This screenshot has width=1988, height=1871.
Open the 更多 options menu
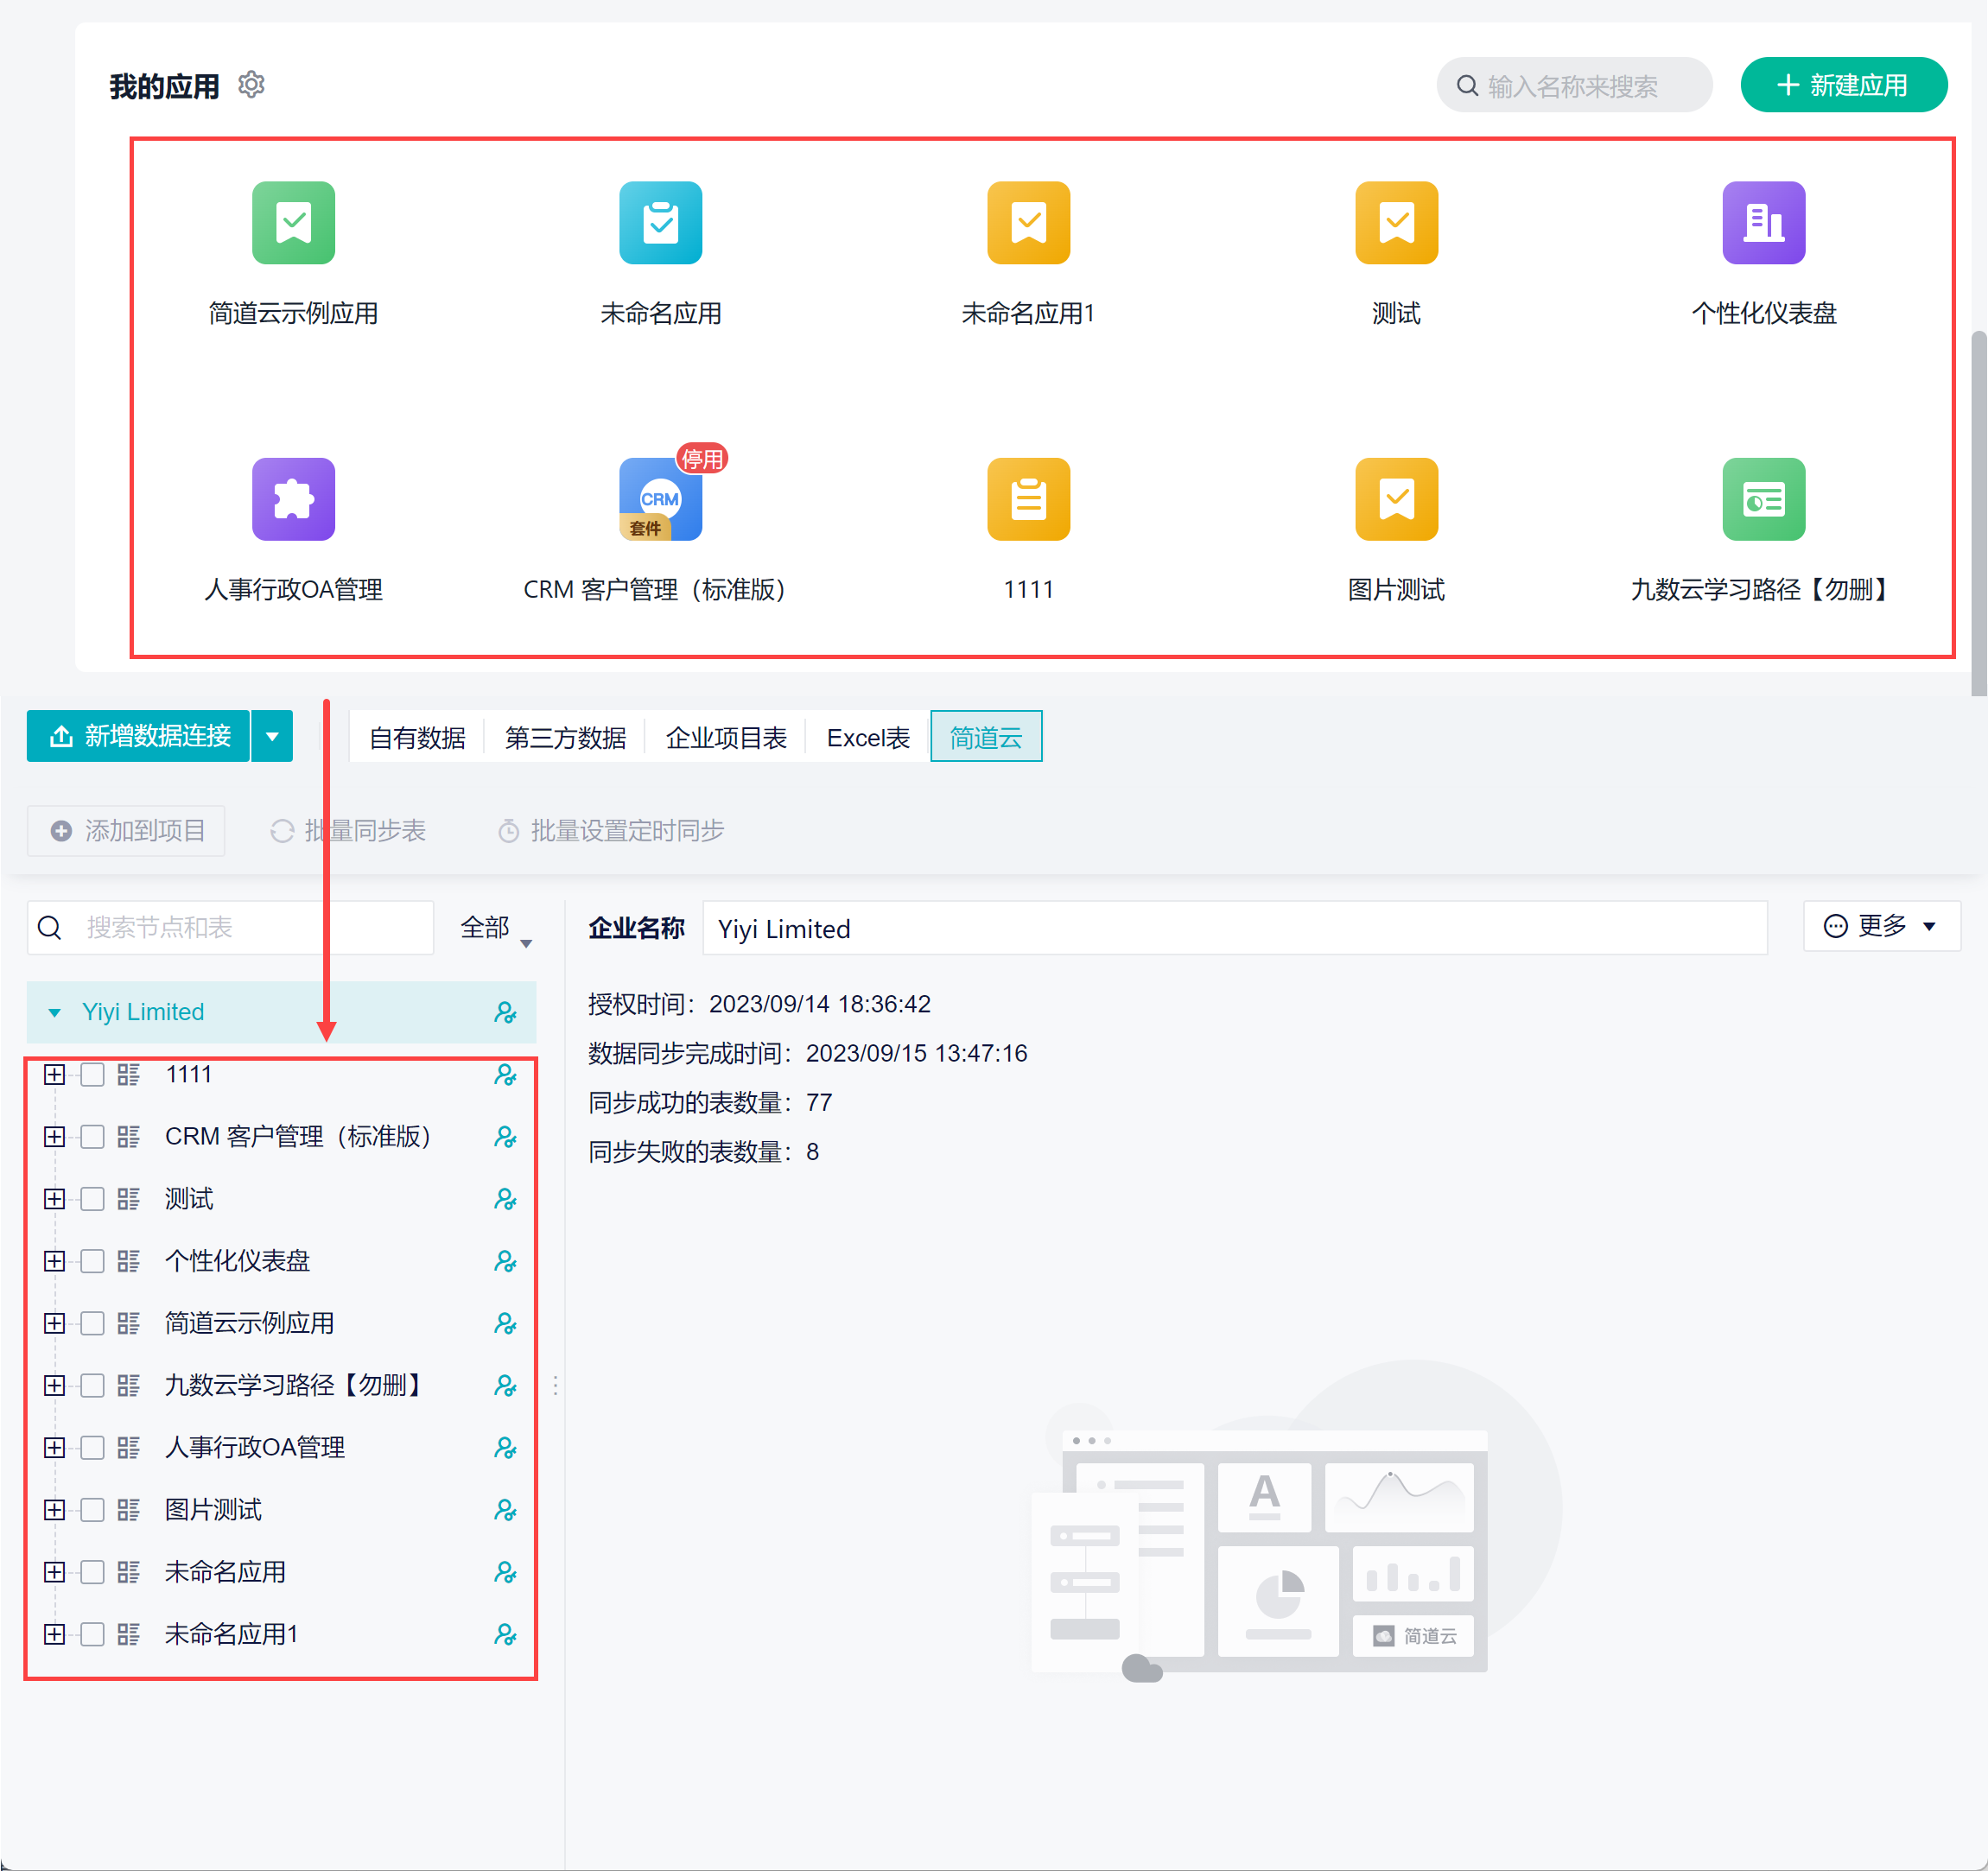[1880, 926]
